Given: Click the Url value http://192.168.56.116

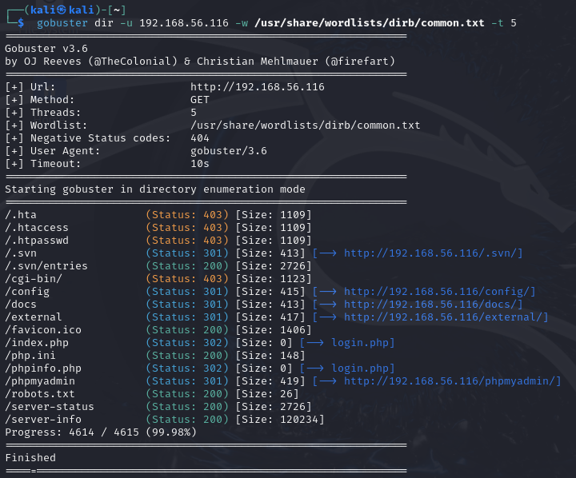Looking at the screenshot, I should click(258, 87).
